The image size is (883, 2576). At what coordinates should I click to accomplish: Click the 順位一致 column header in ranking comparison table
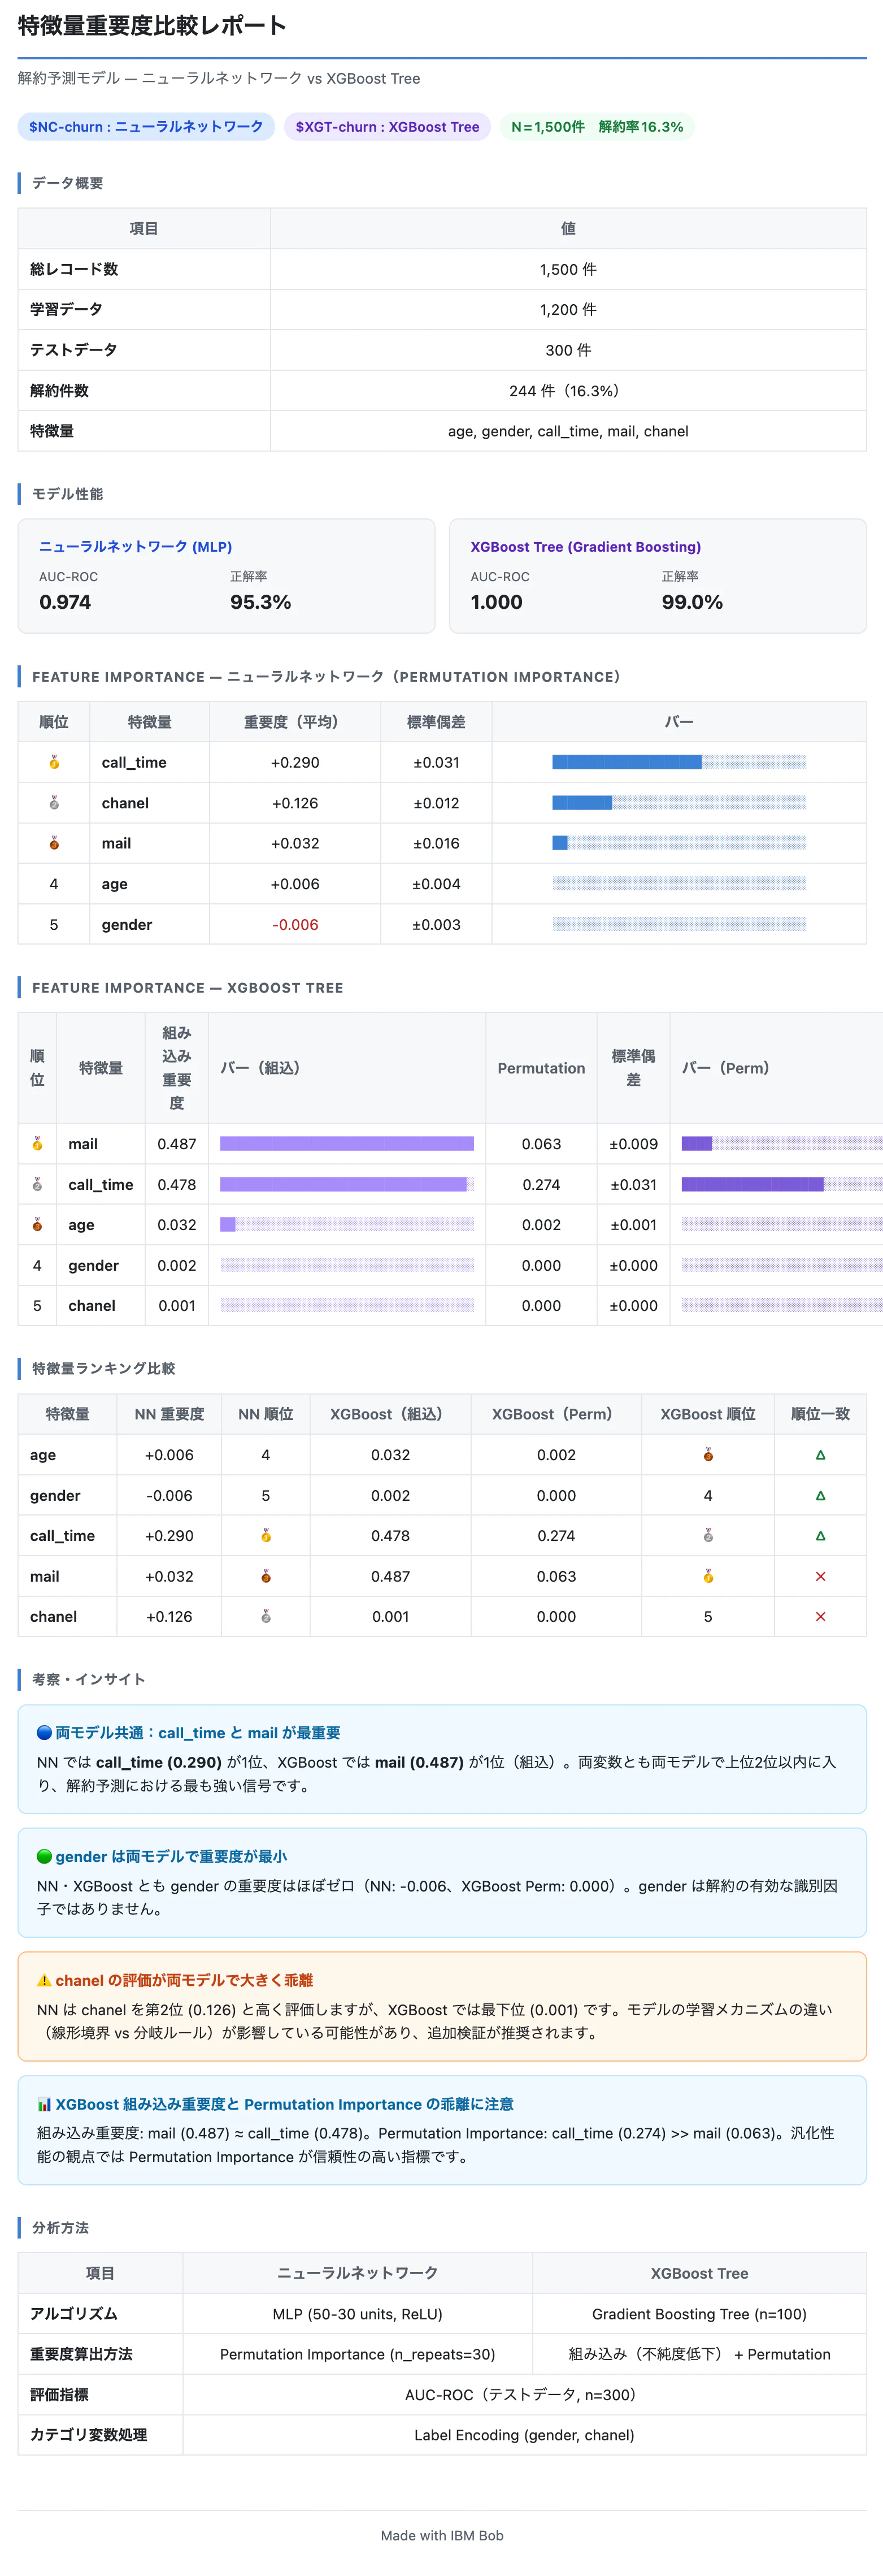point(820,1414)
